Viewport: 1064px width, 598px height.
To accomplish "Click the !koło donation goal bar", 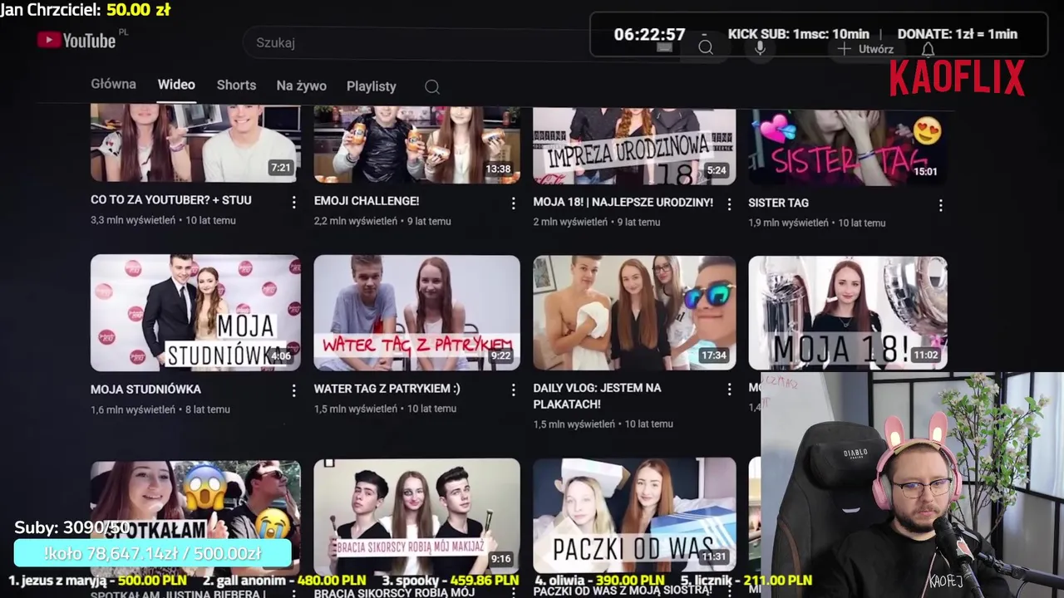I will [153, 553].
